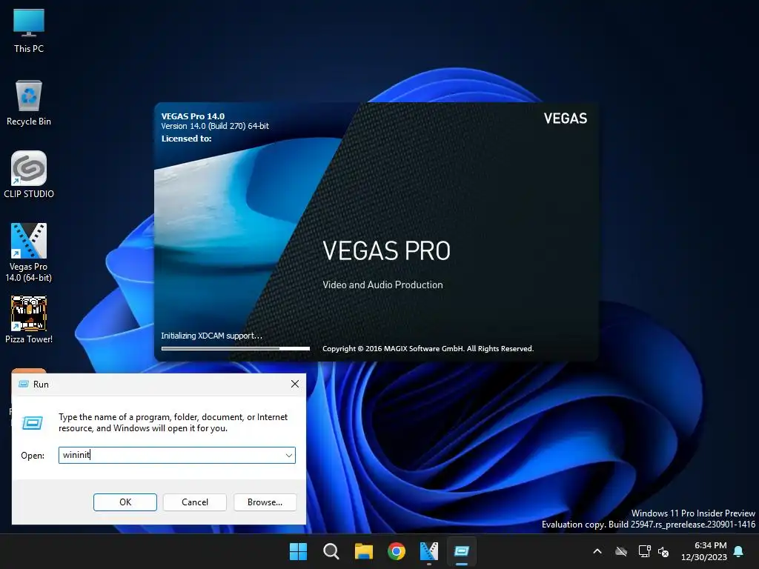Click the muted volume tray icon

[x=663, y=551]
